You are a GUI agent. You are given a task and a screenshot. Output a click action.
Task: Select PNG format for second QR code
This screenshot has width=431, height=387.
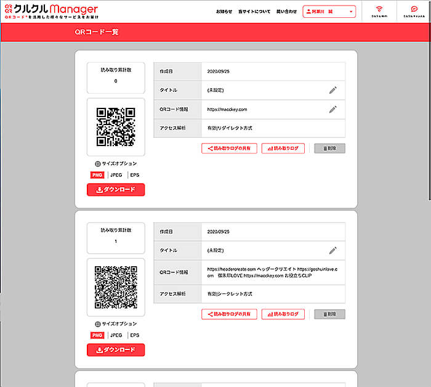point(97,335)
